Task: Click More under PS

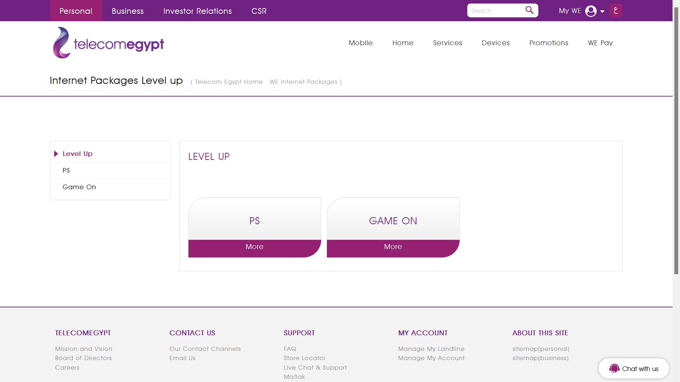Action: click(255, 249)
